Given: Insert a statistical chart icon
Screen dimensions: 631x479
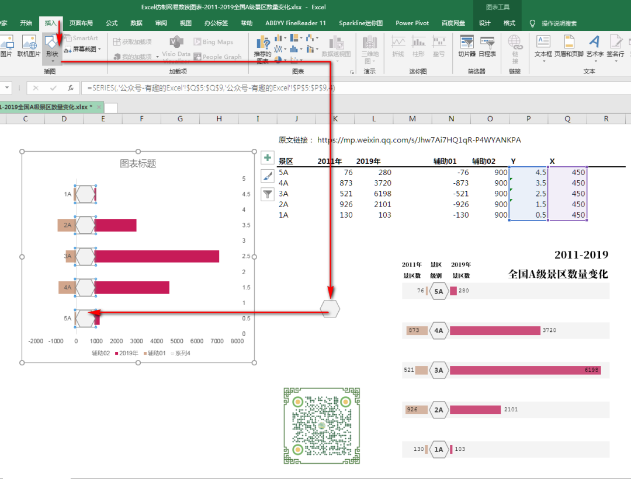Looking at the screenshot, I should (x=294, y=49).
